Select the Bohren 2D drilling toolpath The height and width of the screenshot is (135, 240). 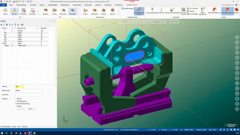point(14,11)
